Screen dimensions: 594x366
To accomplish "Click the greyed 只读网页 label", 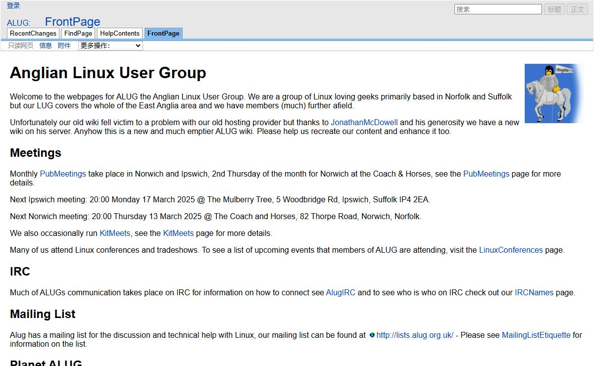I will pyautogui.click(x=21, y=46).
